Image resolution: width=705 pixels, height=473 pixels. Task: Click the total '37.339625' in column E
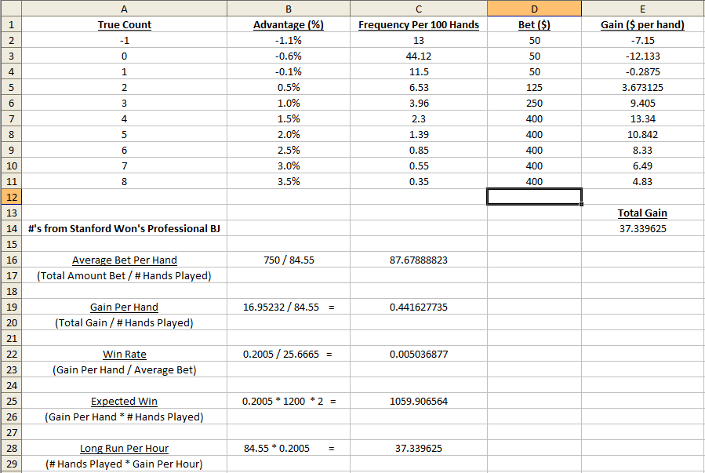coord(642,228)
